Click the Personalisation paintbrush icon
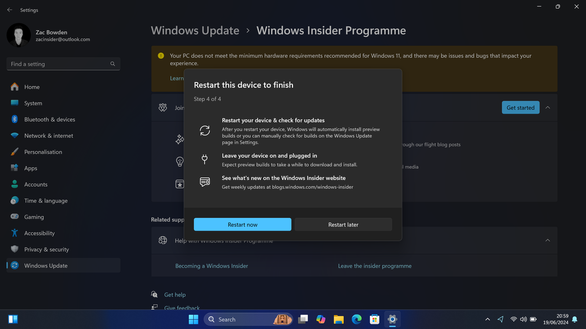This screenshot has width=586, height=329. click(x=16, y=152)
